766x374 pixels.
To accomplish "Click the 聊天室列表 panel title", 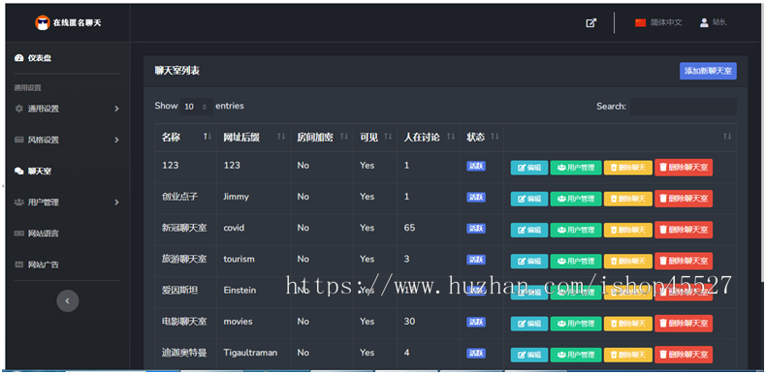I will point(177,72).
